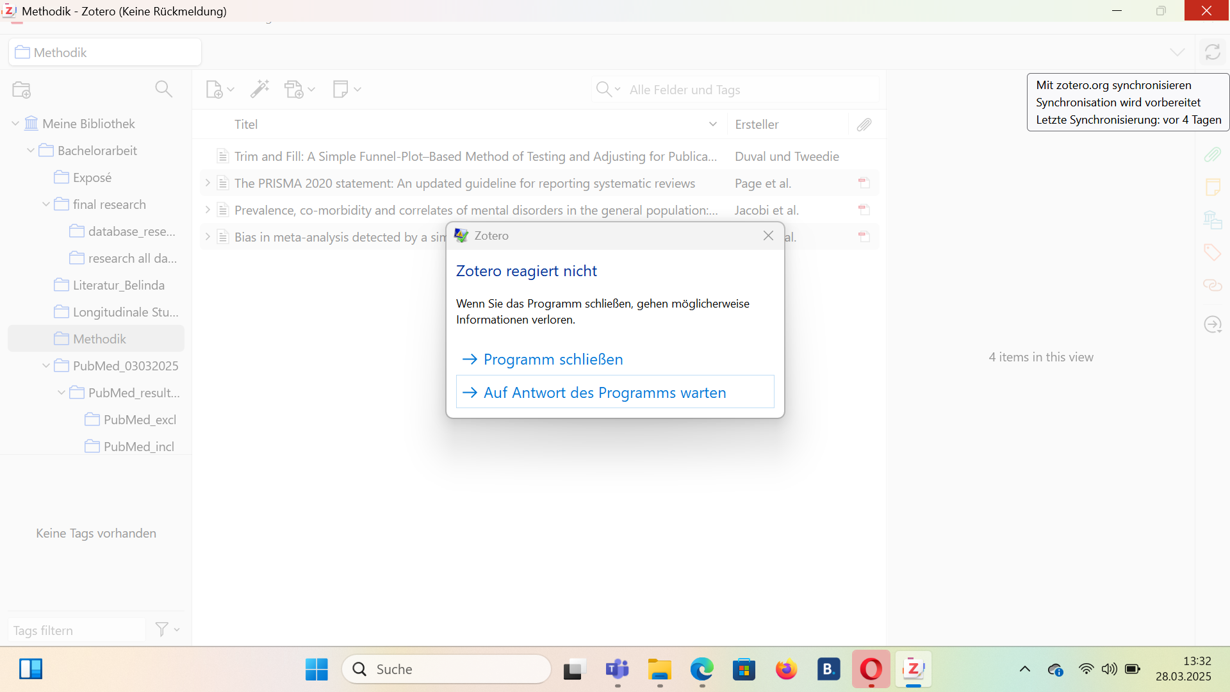Select the Methodik tab at top
The image size is (1230, 692).
[105, 53]
